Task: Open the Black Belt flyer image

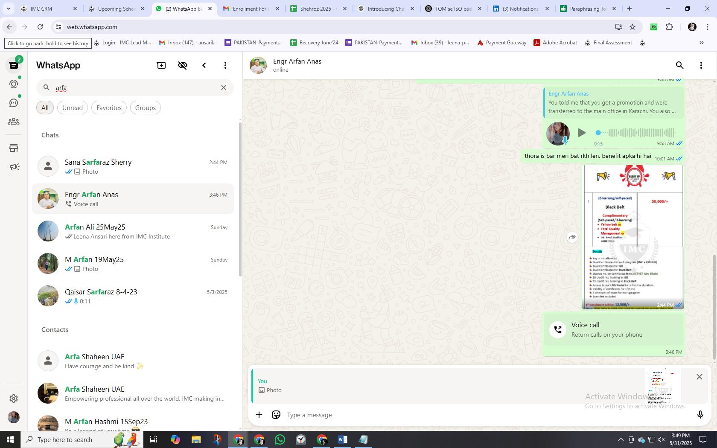Action: click(x=633, y=237)
